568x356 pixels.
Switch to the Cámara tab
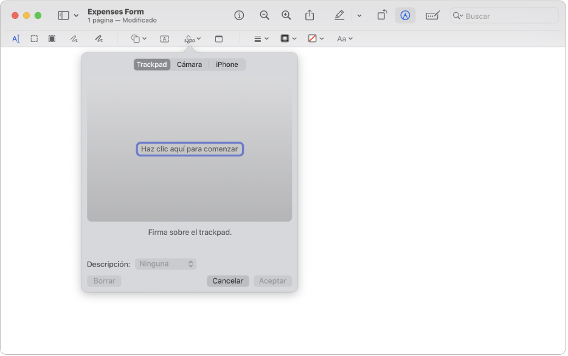pos(189,65)
